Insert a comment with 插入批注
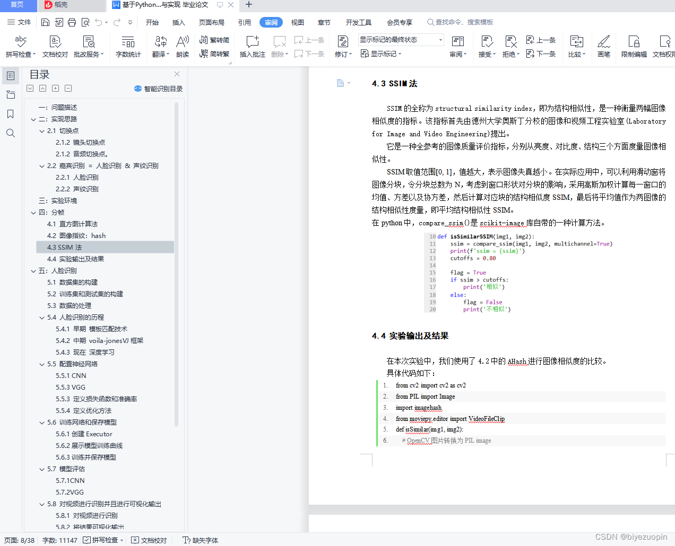675x546 pixels. [252, 47]
